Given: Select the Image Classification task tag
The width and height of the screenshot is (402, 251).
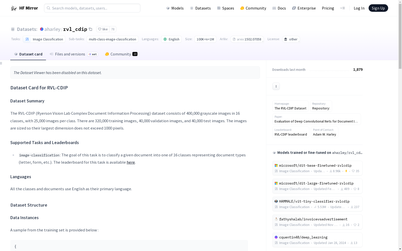Looking at the screenshot, I should (44, 39).
